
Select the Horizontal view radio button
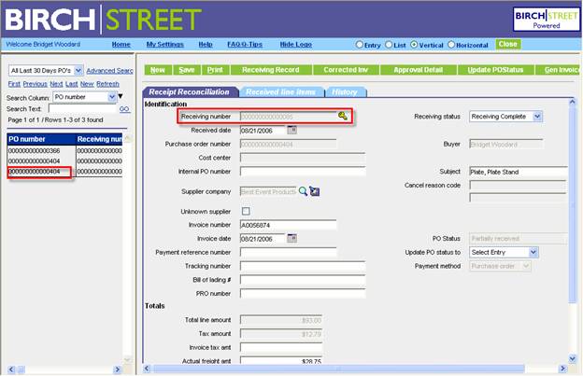451,45
